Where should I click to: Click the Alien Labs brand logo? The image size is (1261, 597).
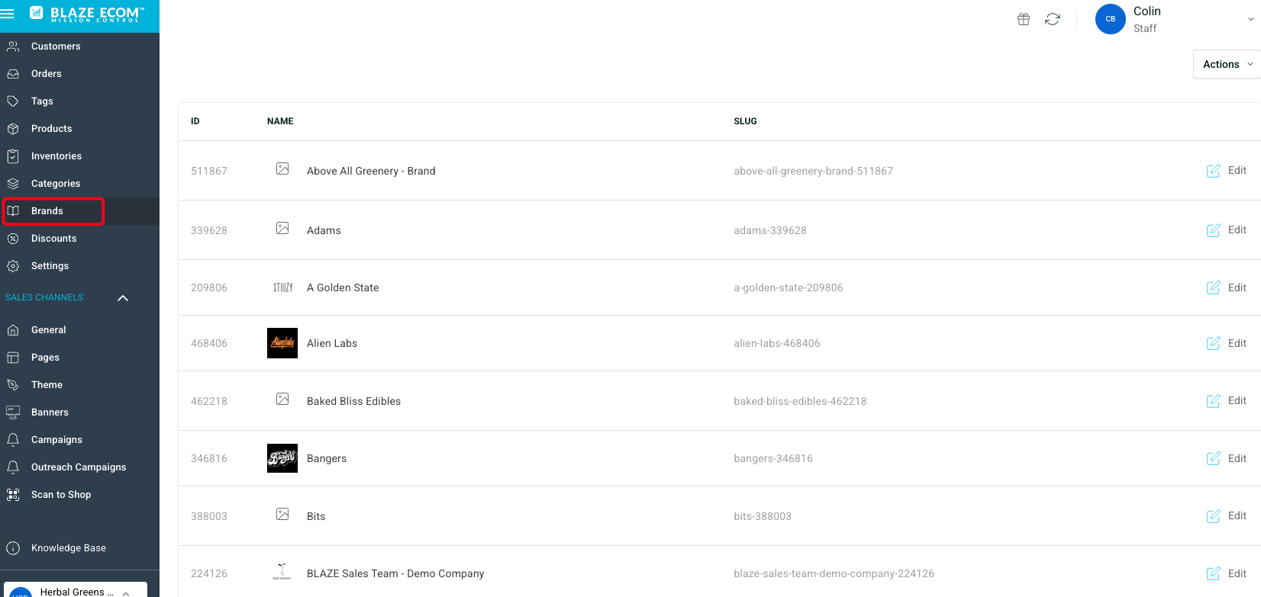tap(282, 343)
